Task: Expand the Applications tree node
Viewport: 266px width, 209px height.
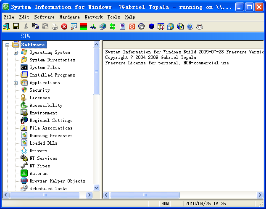Action: tap(16, 83)
